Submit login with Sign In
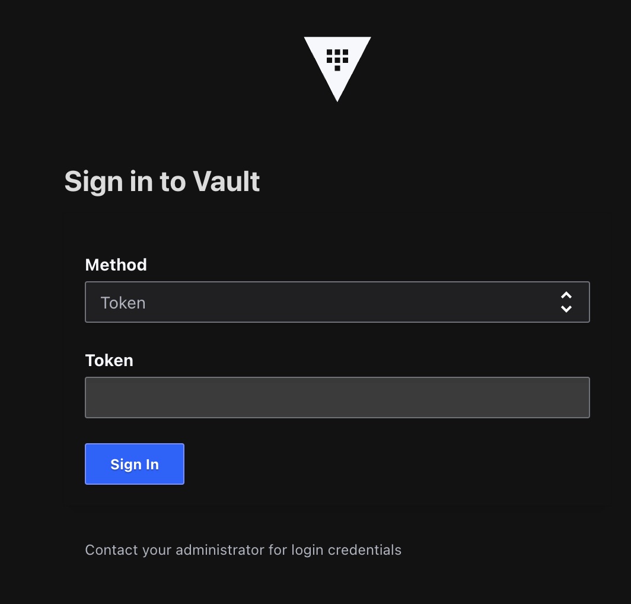The height and width of the screenshot is (604, 631). 135,464
